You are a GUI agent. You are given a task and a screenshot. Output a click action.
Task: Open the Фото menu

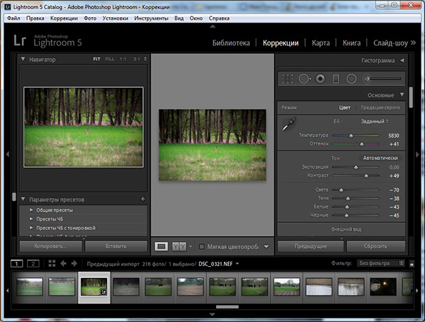pyautogui.click(x=91, y=16)
